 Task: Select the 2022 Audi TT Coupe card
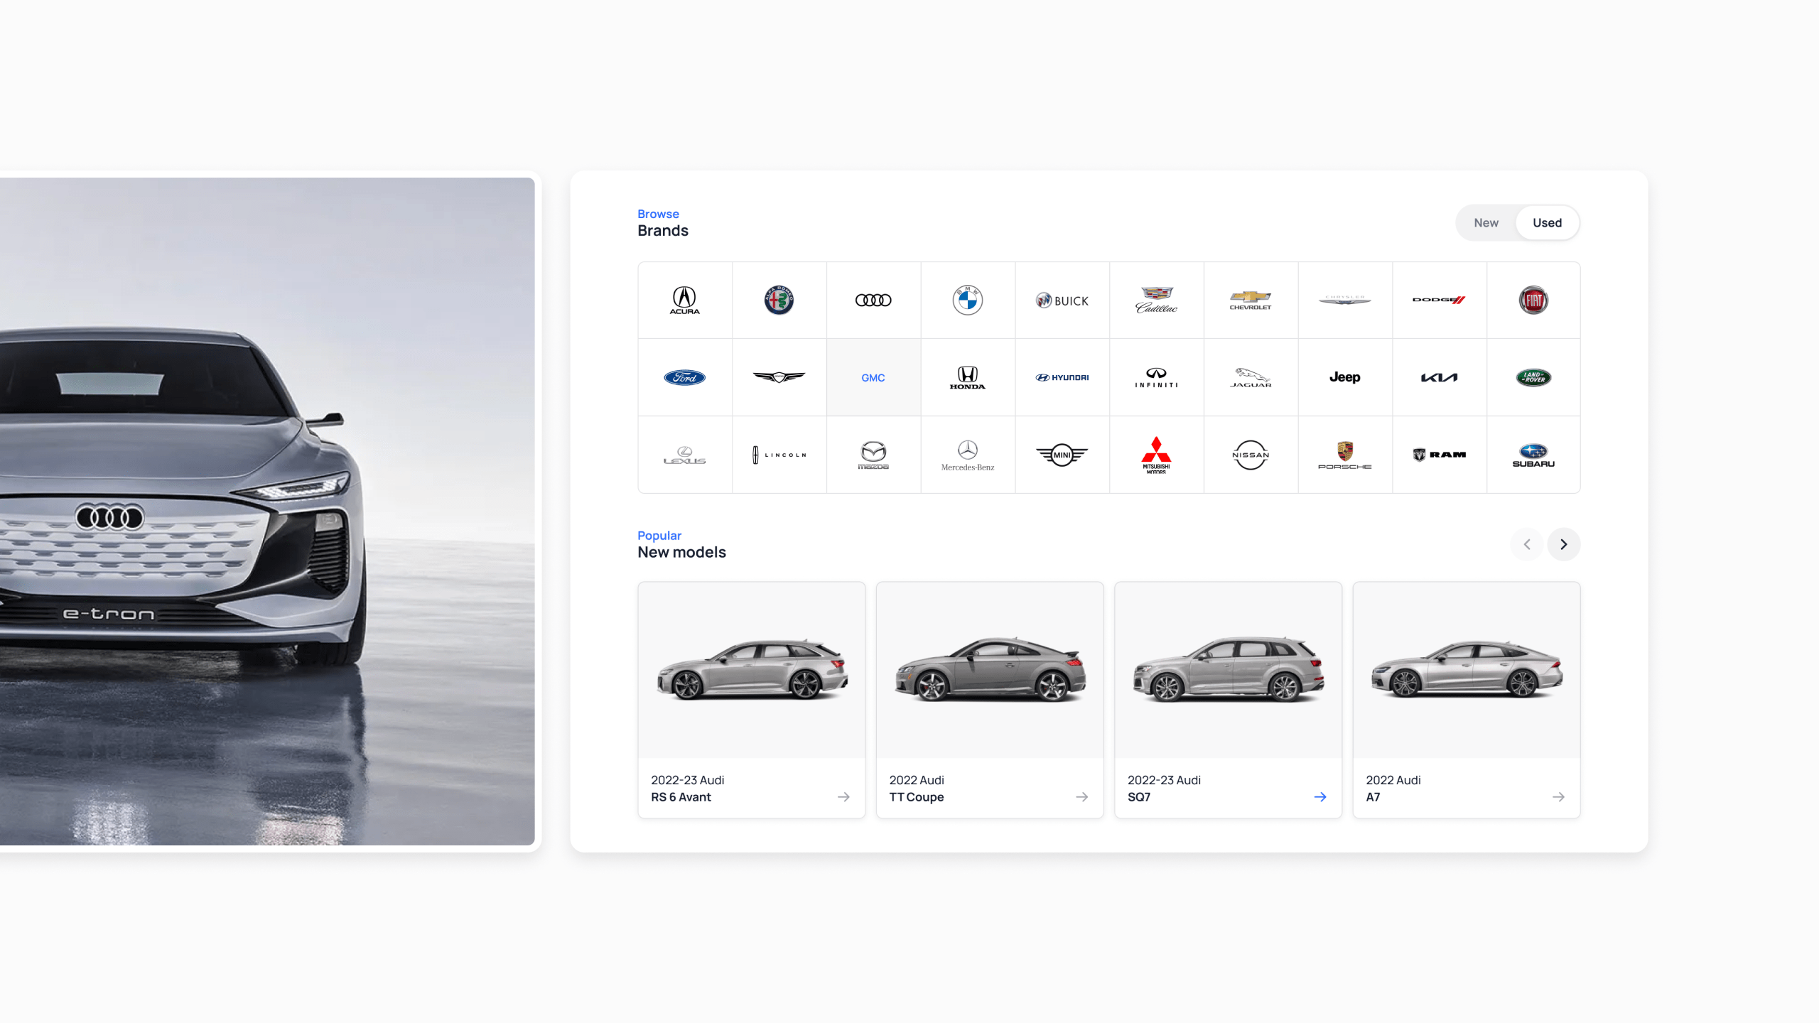989,700
